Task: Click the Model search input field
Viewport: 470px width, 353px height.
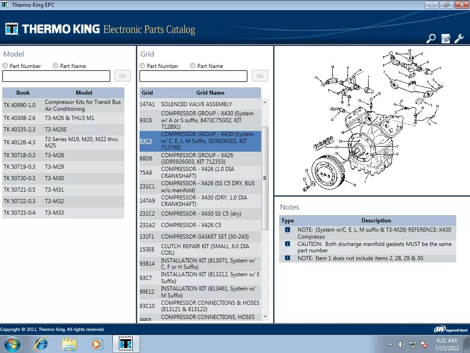Action: (x=56, y=76)
